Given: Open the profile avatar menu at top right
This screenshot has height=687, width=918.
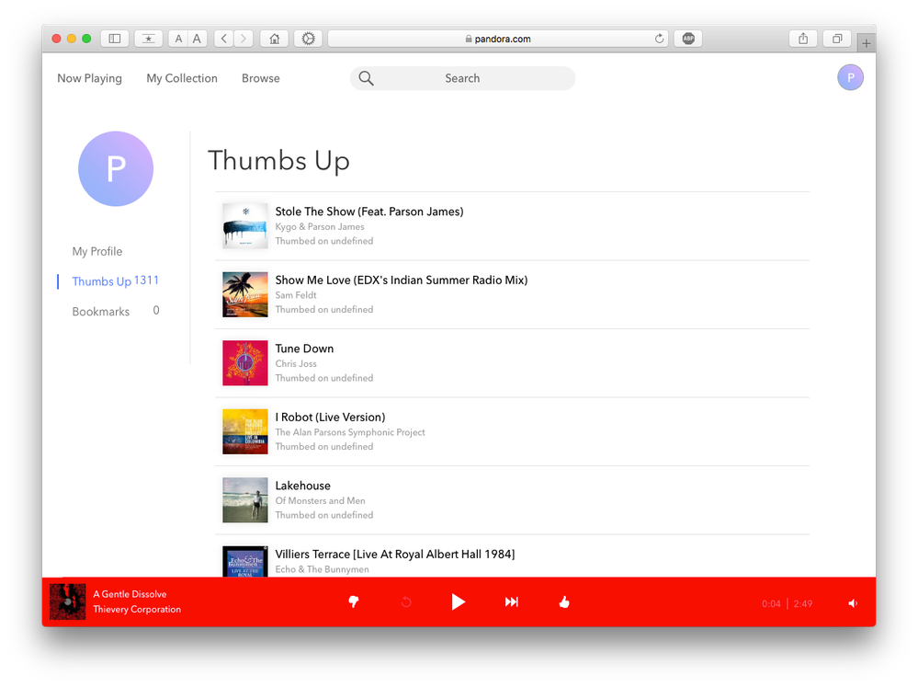Looking at the screenshot, I should (x=850, y=78).
